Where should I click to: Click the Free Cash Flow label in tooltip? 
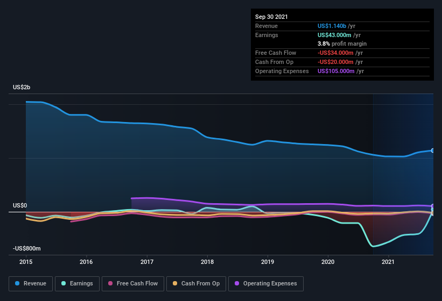coord(276,53)
